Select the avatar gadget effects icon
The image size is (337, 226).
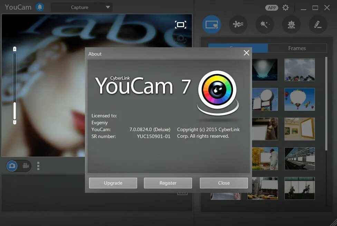click(x=291, y=24)
